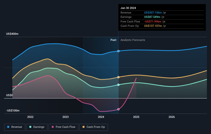Click the US$87.549m earnings value

(152, 17)
